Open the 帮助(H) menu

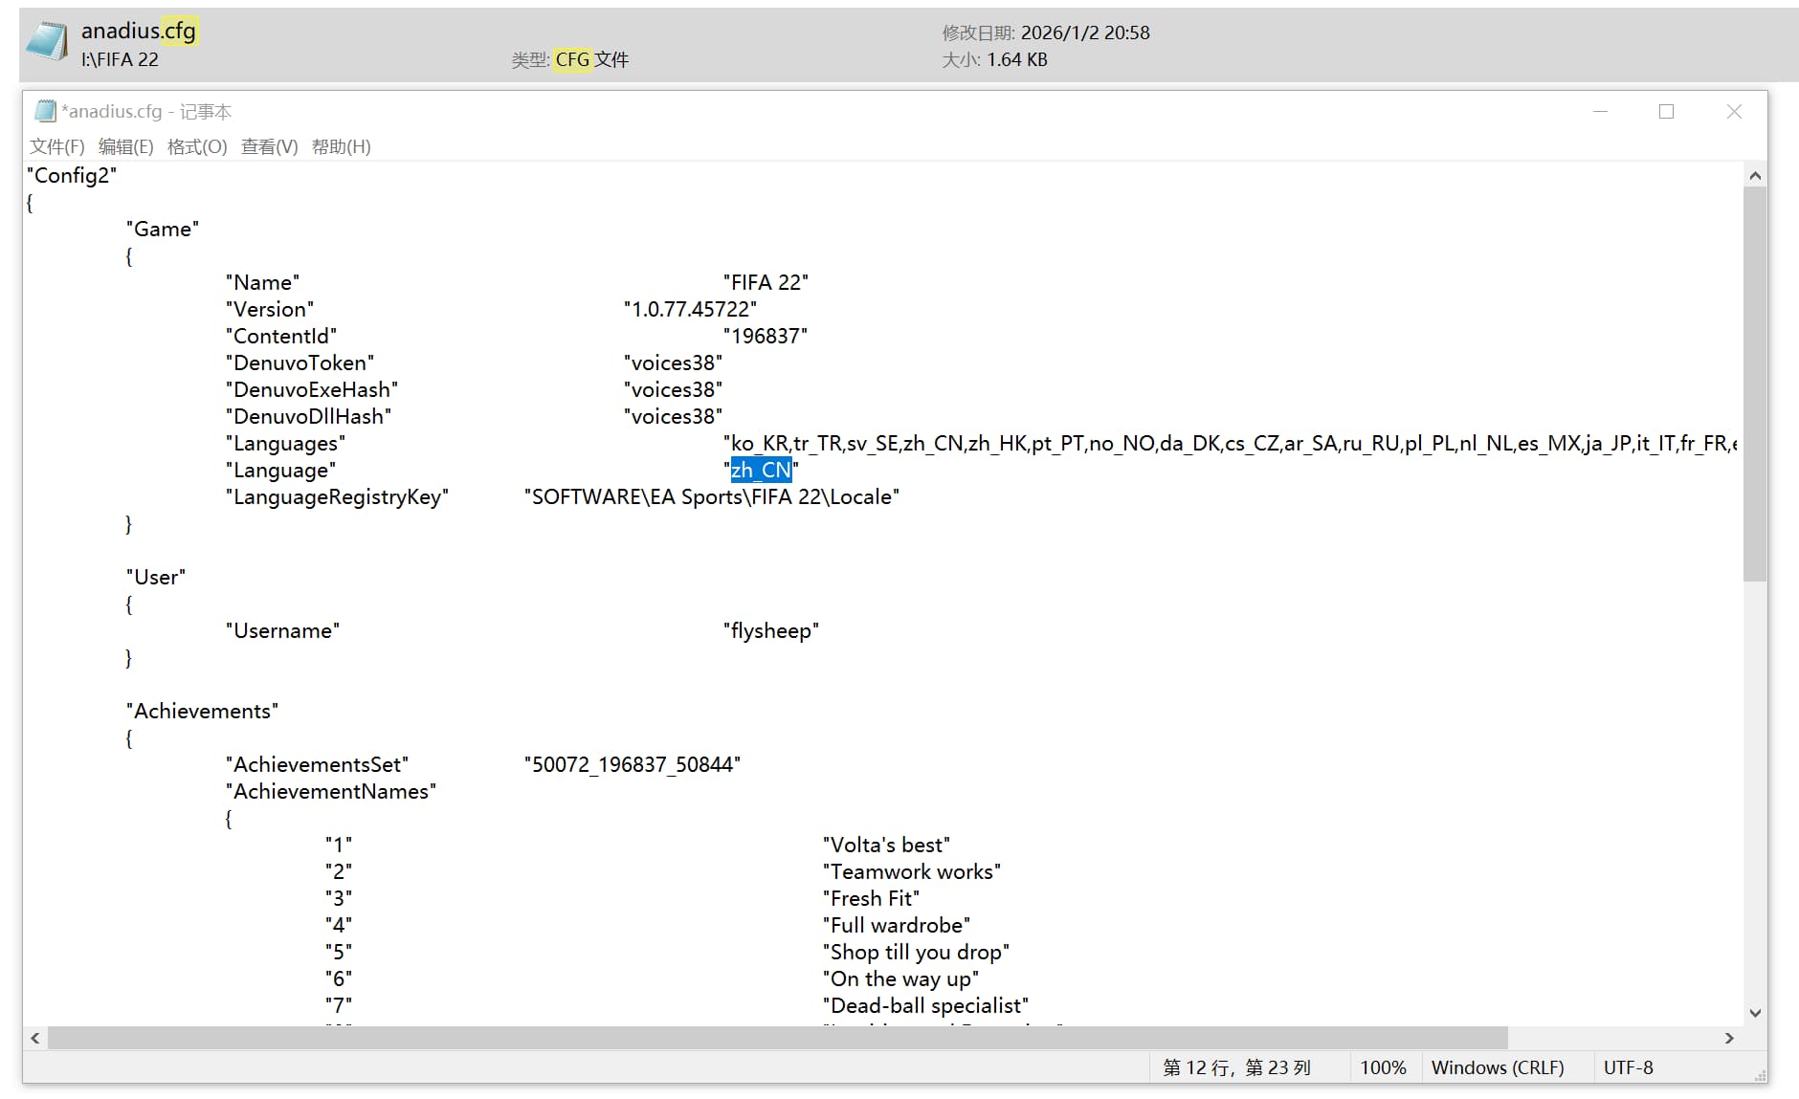[342, 146]
